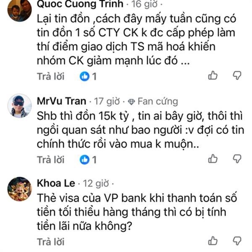Click the diamond Fan cứng badge icon
The image size is (252, 252).
click(x=131, y=102)
